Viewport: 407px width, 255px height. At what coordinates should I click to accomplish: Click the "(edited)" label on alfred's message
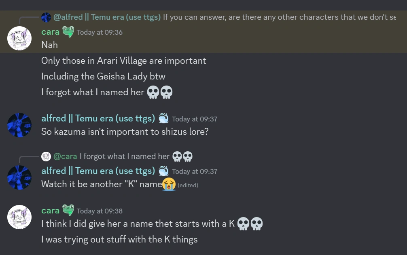click(188, 185)
